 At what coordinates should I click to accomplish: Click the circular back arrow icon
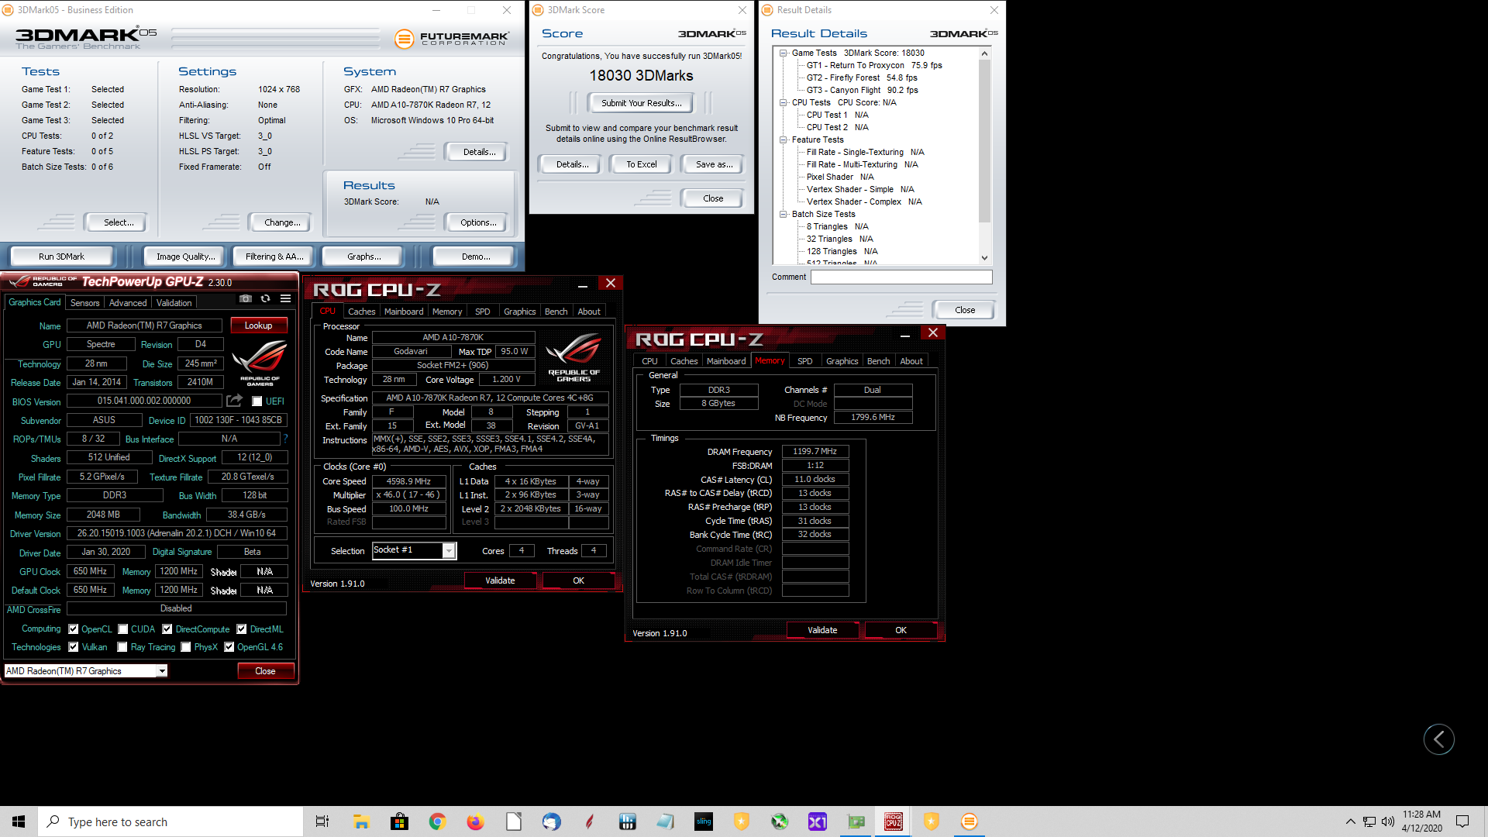1438,739
